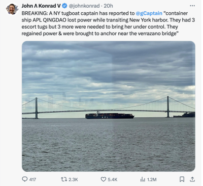Open the reply speech bubble icon
Screen dimensions: 203x186
point(25,179)
